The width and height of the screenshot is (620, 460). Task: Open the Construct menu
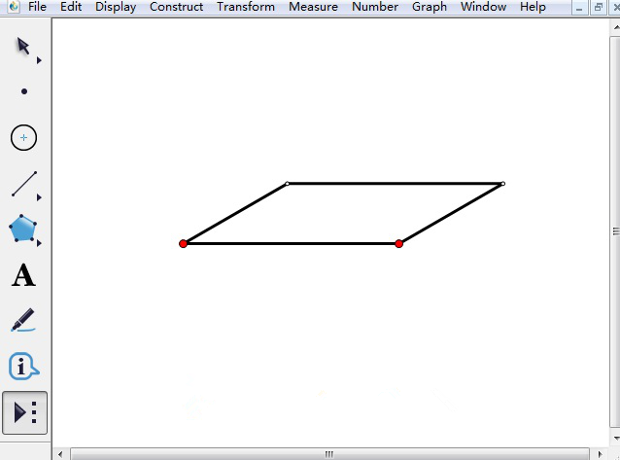coord(176,7)
